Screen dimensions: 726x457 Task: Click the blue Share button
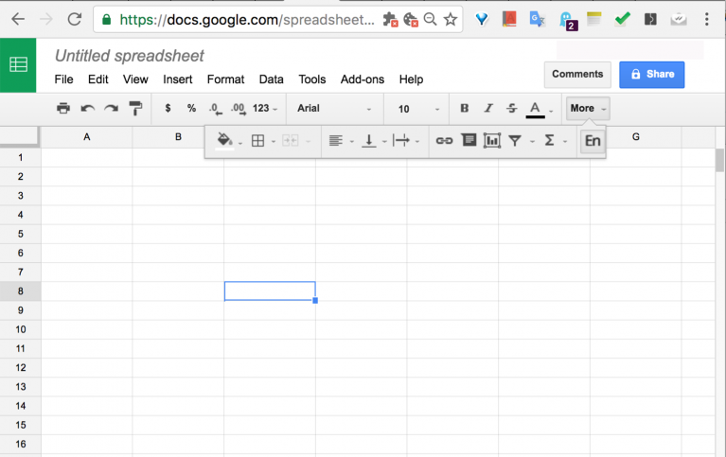click(x=651, y=74)
